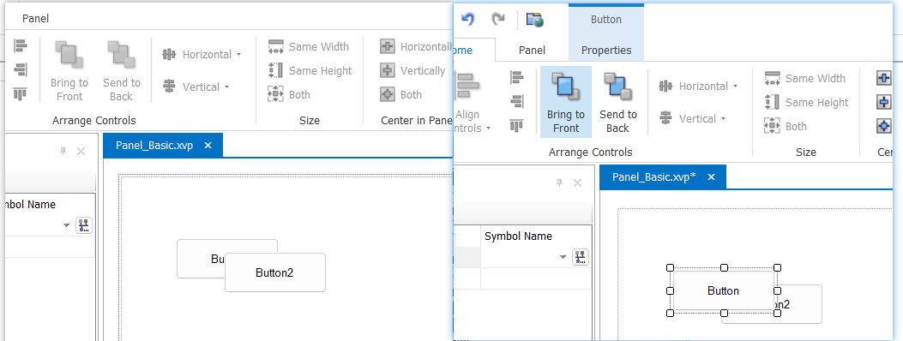The height and width of the screenshot is (341, 903).
Task: Click Same Width in the right window
Action: pyautogui.click(x=804, y=78)
